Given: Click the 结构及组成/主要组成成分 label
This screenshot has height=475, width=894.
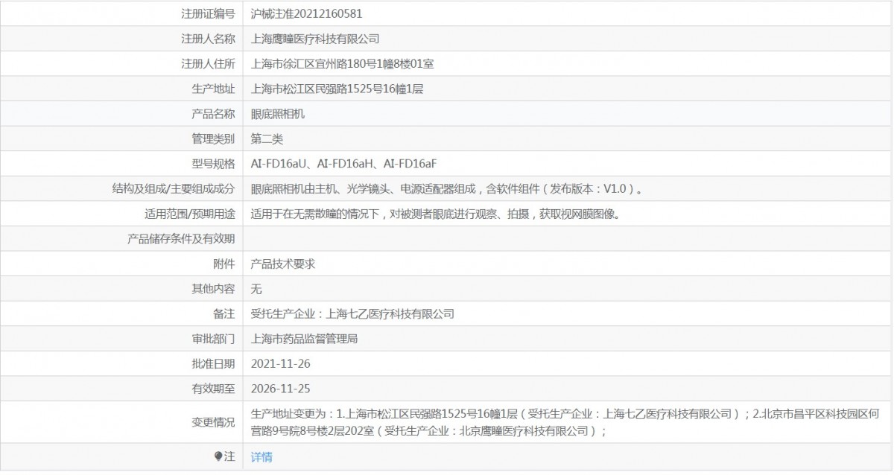Looking at the screenshot, I should click(x=174, y=189).
